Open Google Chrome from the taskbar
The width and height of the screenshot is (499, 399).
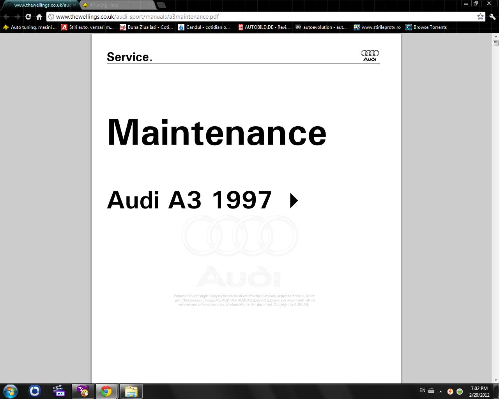tap(106, 391)
